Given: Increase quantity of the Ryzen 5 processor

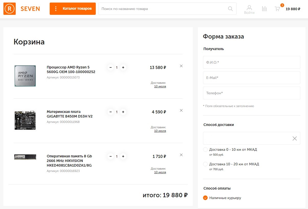Looking at the screenshot, I should click(x=123, y=67).
